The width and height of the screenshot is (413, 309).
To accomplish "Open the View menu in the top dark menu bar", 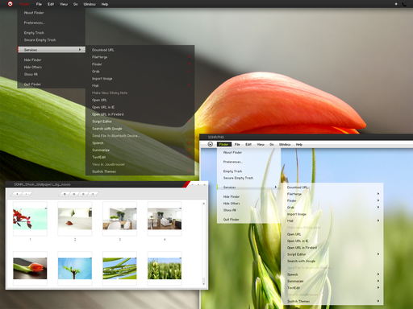I will (x=64, y=4).
